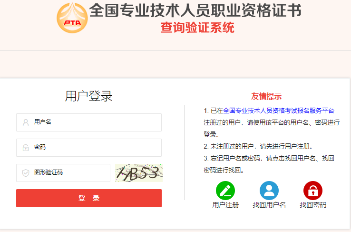Click the red 登录 login button
The width and height of the screenshot is (351, 232).
point(89,198)
